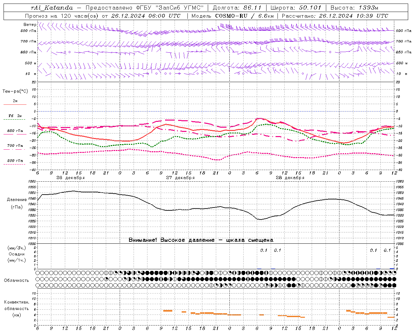Click the Давление pressure panel label
This screenshot has width=413, height=331.
17,200
